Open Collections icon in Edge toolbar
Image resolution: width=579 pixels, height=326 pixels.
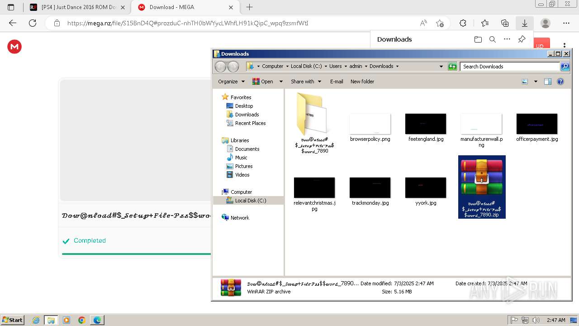pyautogui.click(x=505, y=23)
